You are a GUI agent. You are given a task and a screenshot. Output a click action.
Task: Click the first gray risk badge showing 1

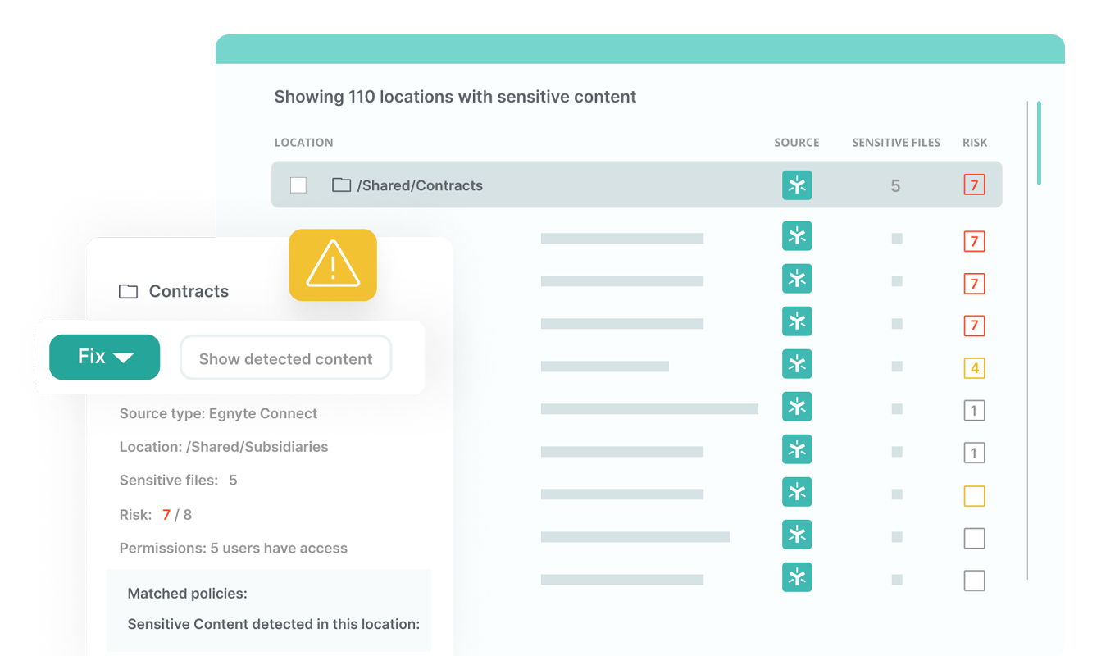974,411
